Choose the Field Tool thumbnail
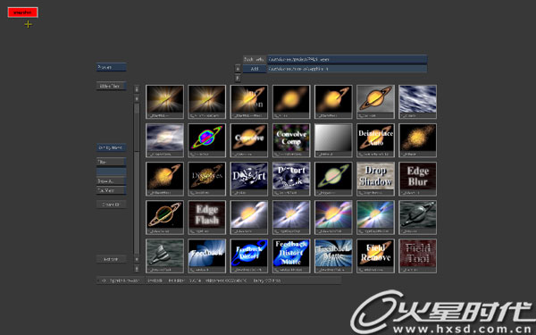This screenshot has height=335, width=536. pos(417,256)
